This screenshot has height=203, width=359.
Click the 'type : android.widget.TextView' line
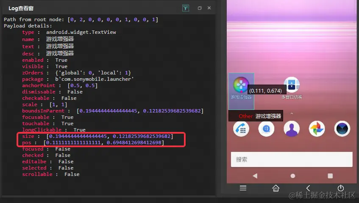point(69,32)
